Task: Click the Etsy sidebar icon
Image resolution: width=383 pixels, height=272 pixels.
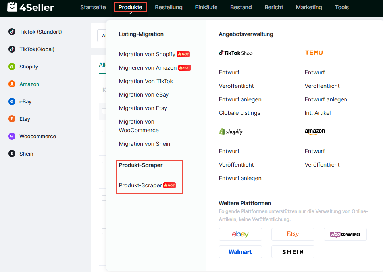Action: pyautogui.click(x=12, y=119)
